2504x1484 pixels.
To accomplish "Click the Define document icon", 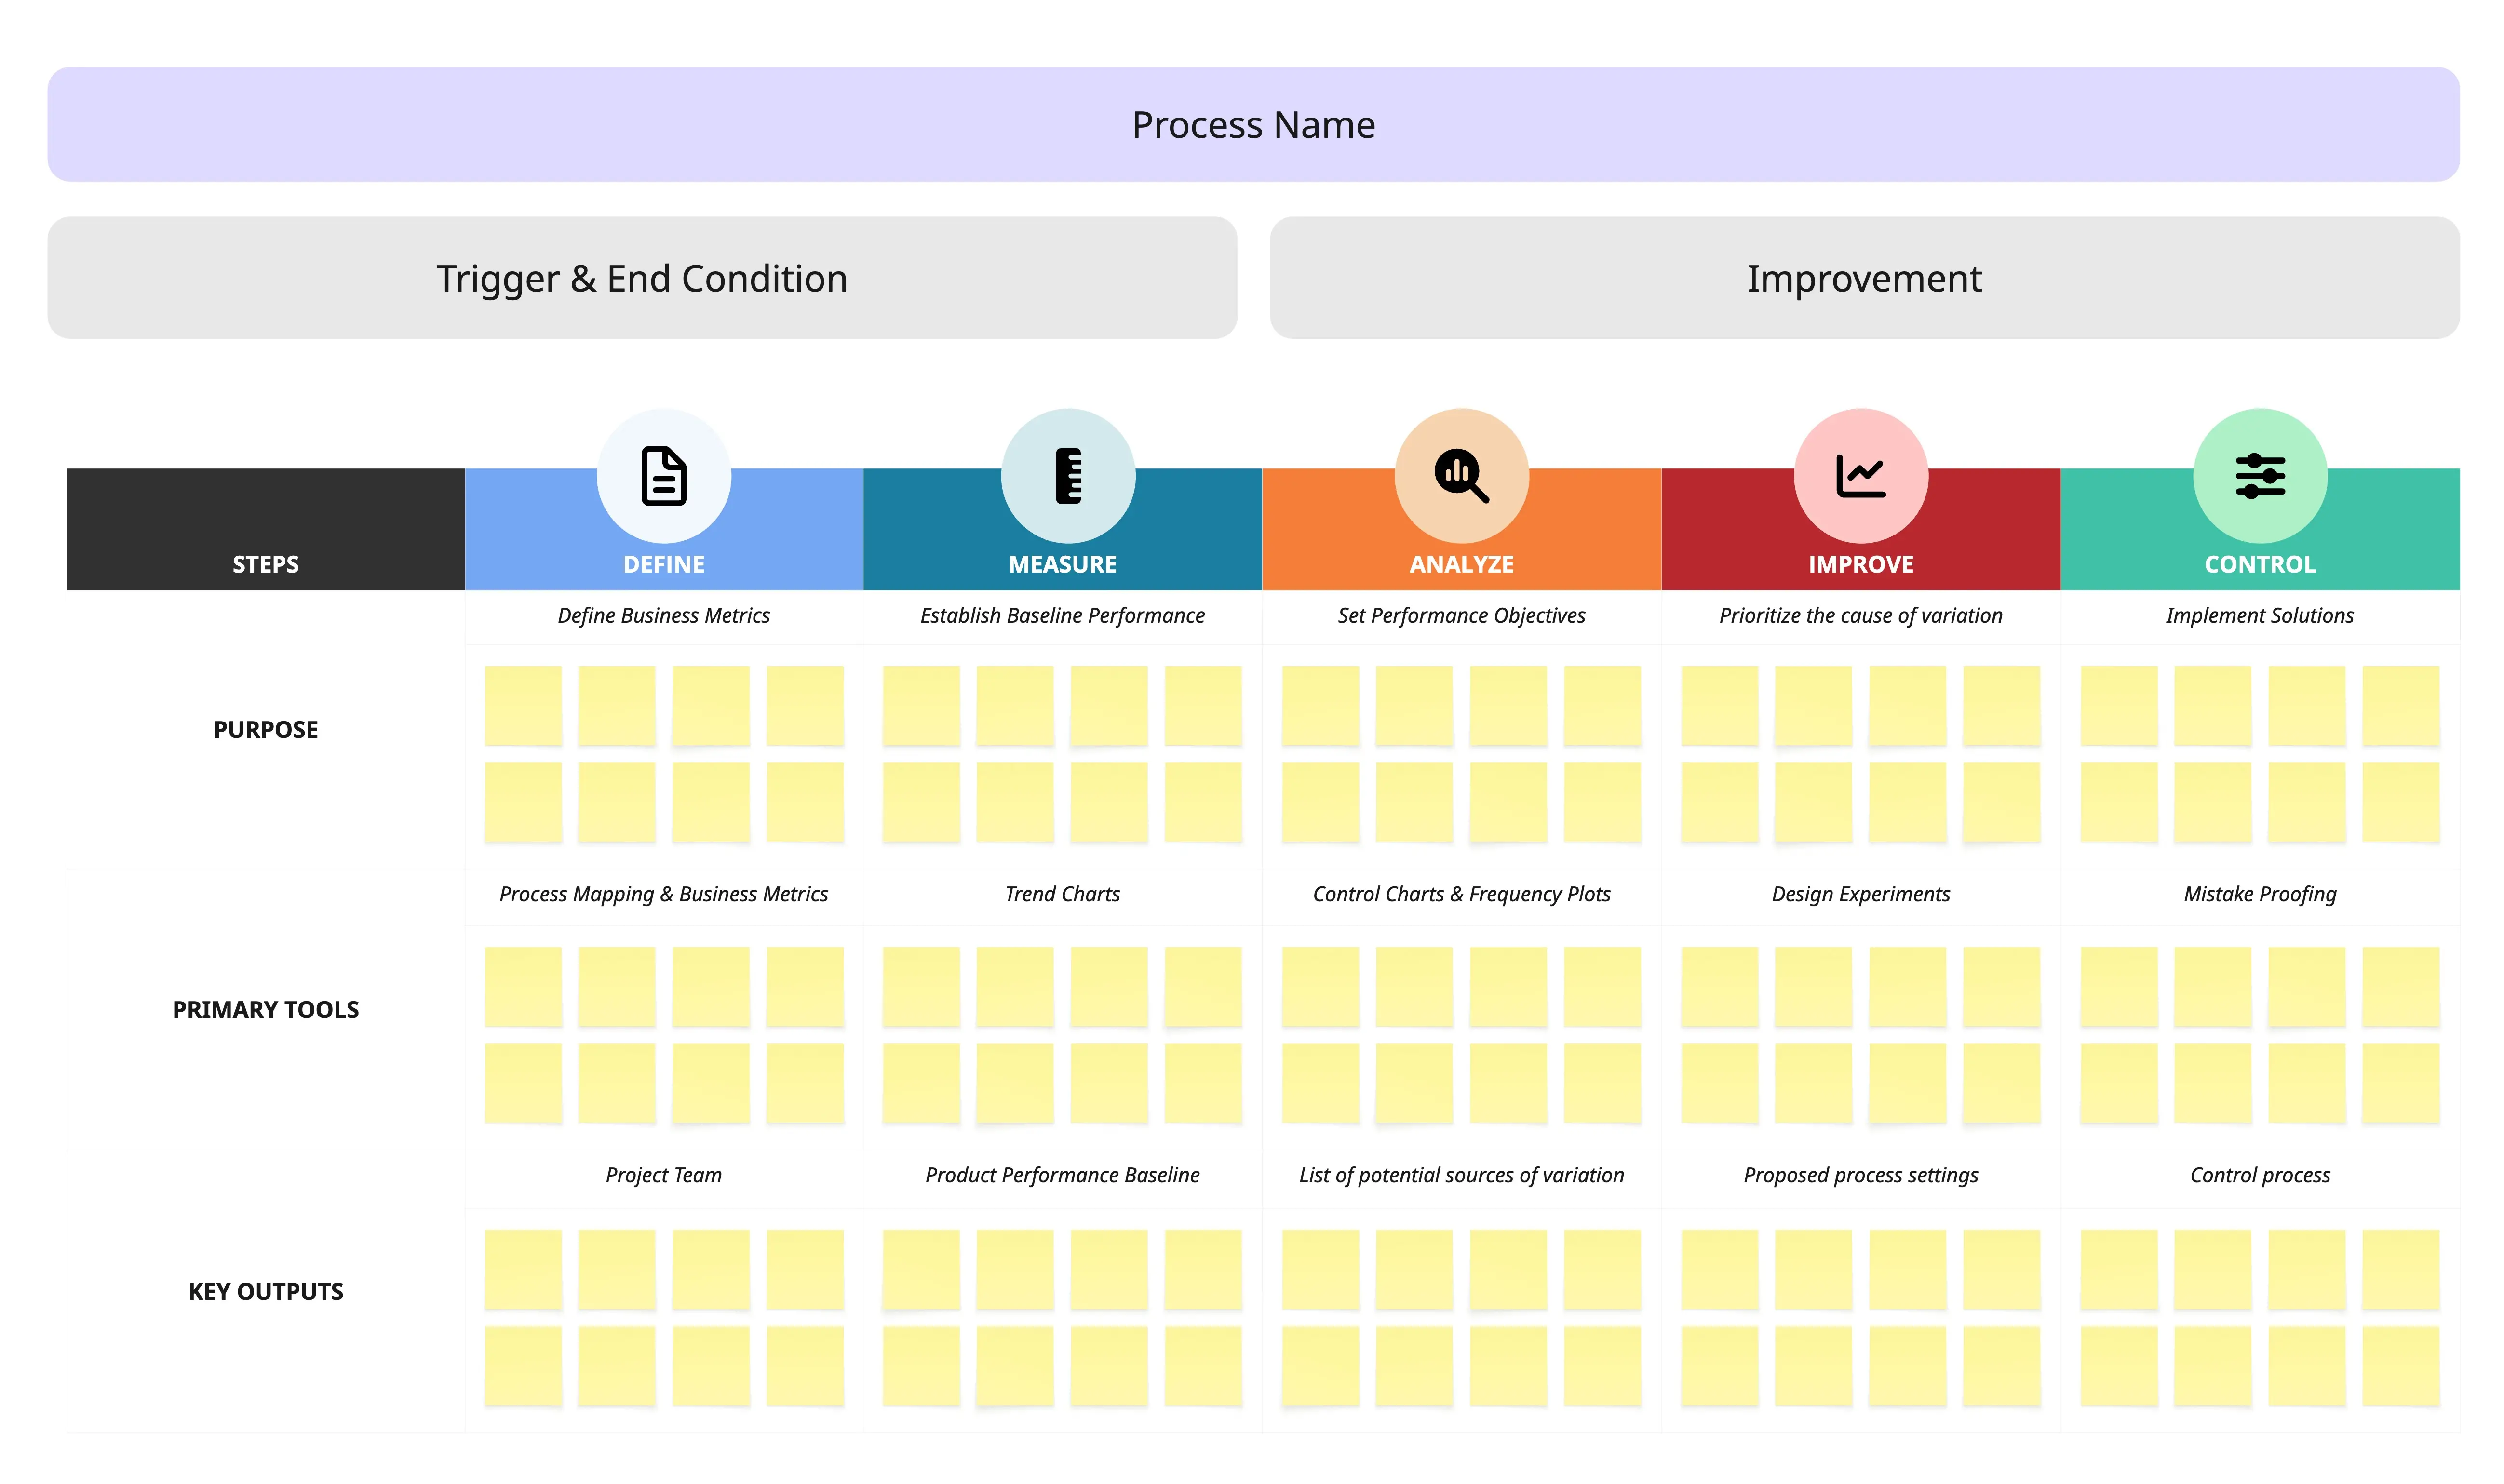I will [664, 476].
